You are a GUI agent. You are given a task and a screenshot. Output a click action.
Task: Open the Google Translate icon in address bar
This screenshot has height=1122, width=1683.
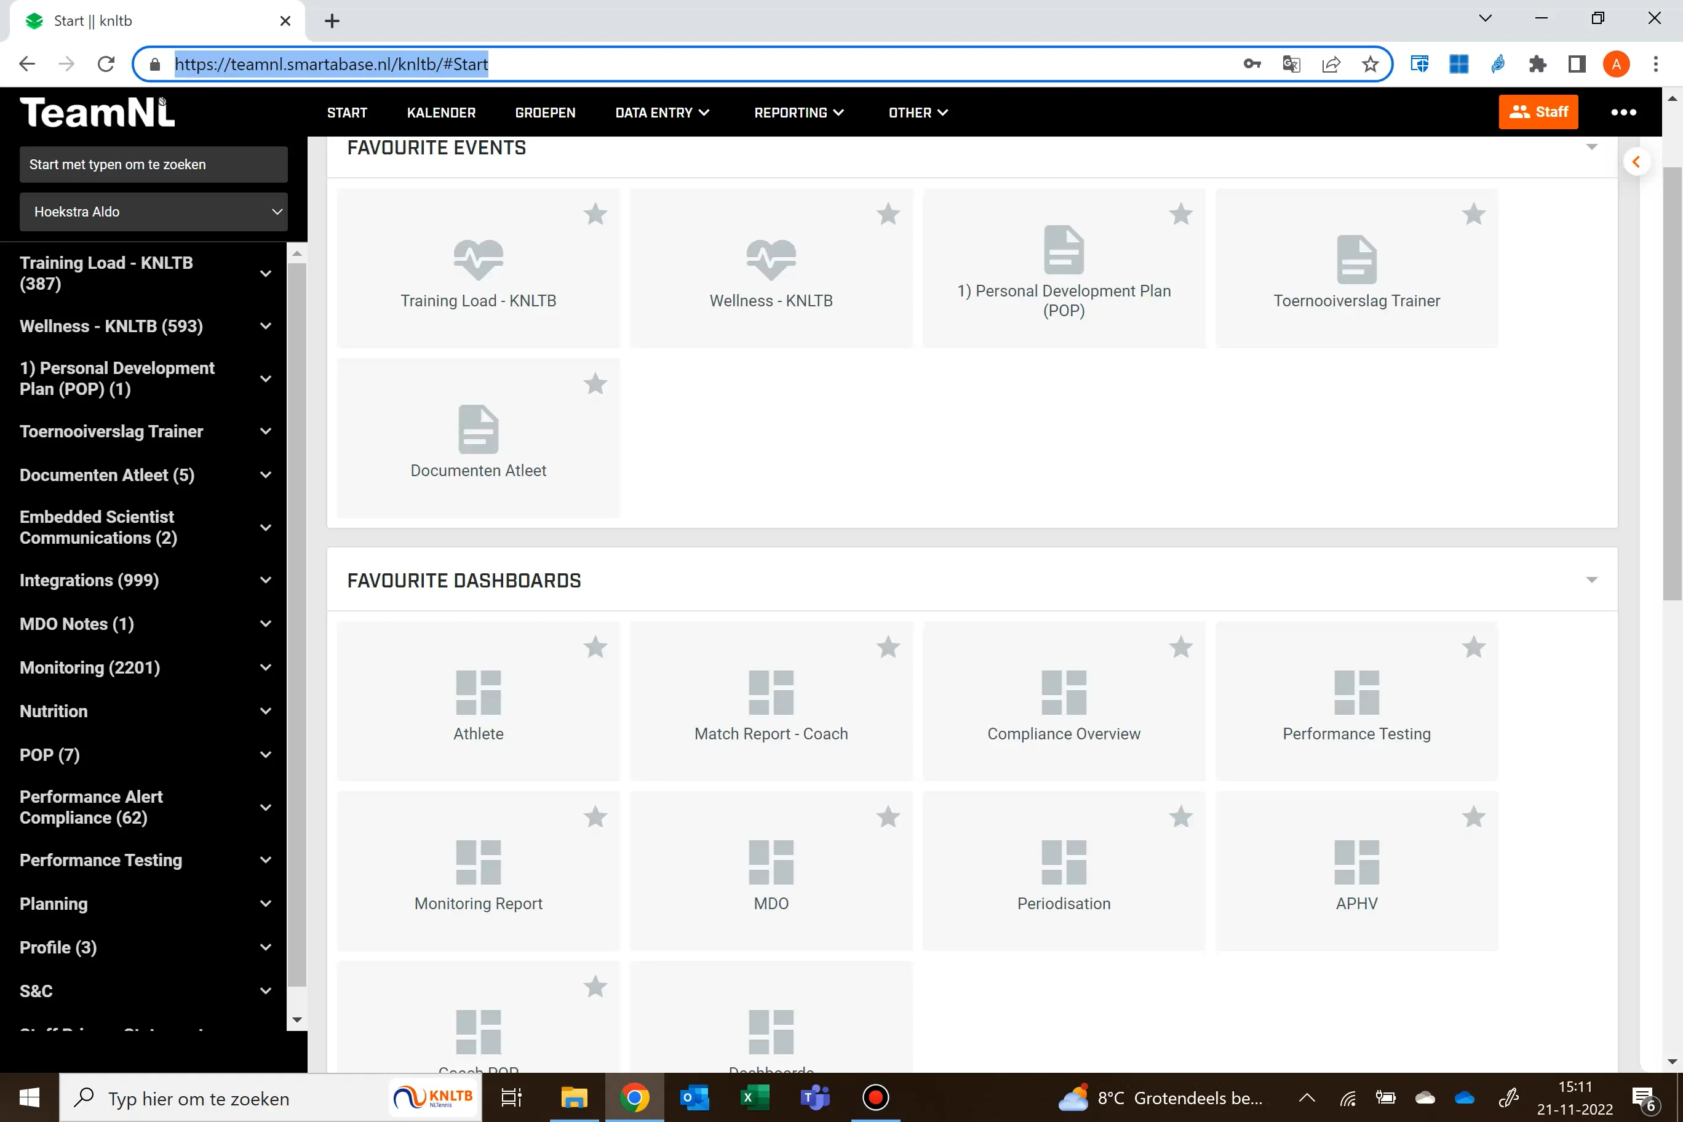(1291, 65)
